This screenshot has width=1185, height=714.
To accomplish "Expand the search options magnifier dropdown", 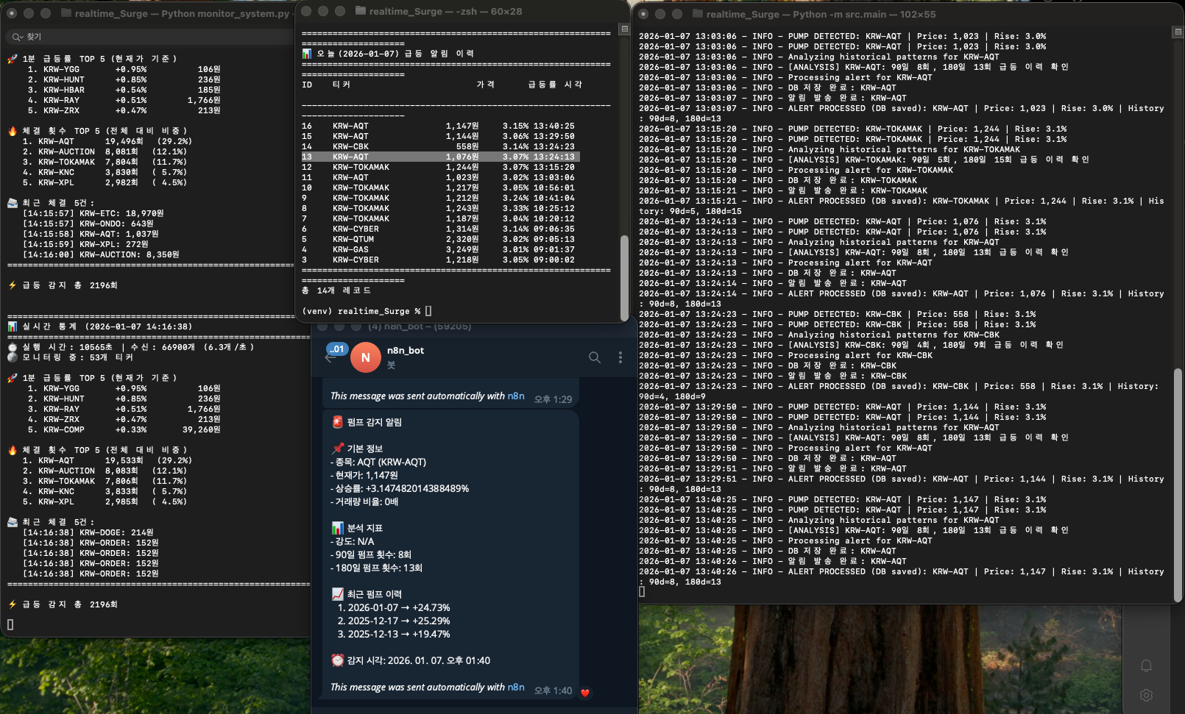I will 17,37.
